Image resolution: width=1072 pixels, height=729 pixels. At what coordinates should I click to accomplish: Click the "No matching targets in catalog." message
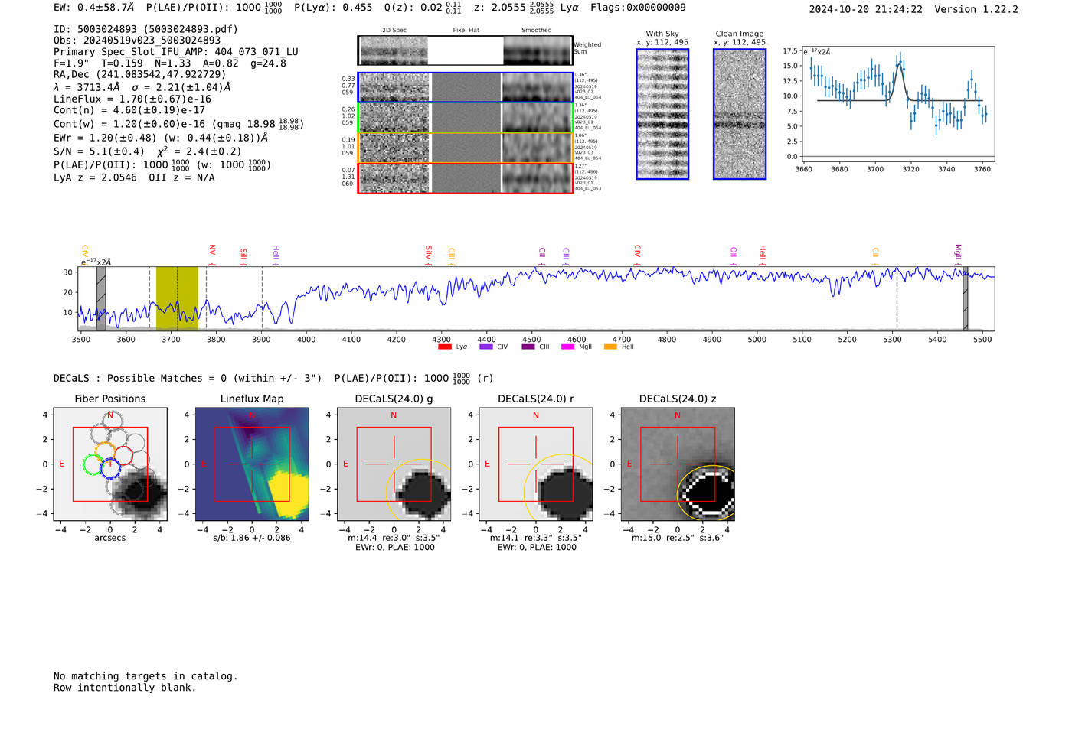[x=145, y=676]
